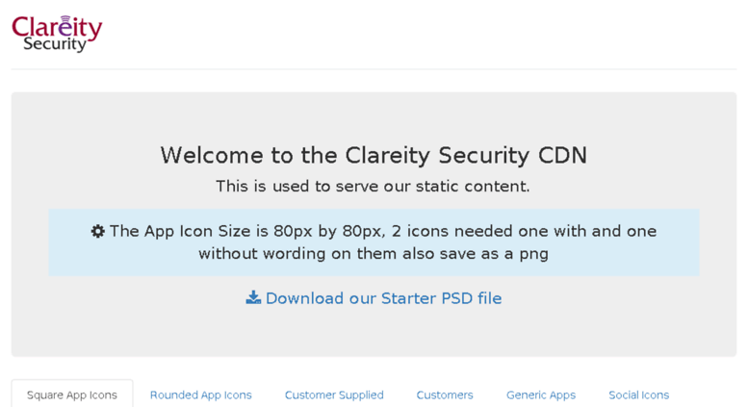The image size is (748, 407).
Task: Click the blue App Icon Size notice box
Action: tap(374, 242)
